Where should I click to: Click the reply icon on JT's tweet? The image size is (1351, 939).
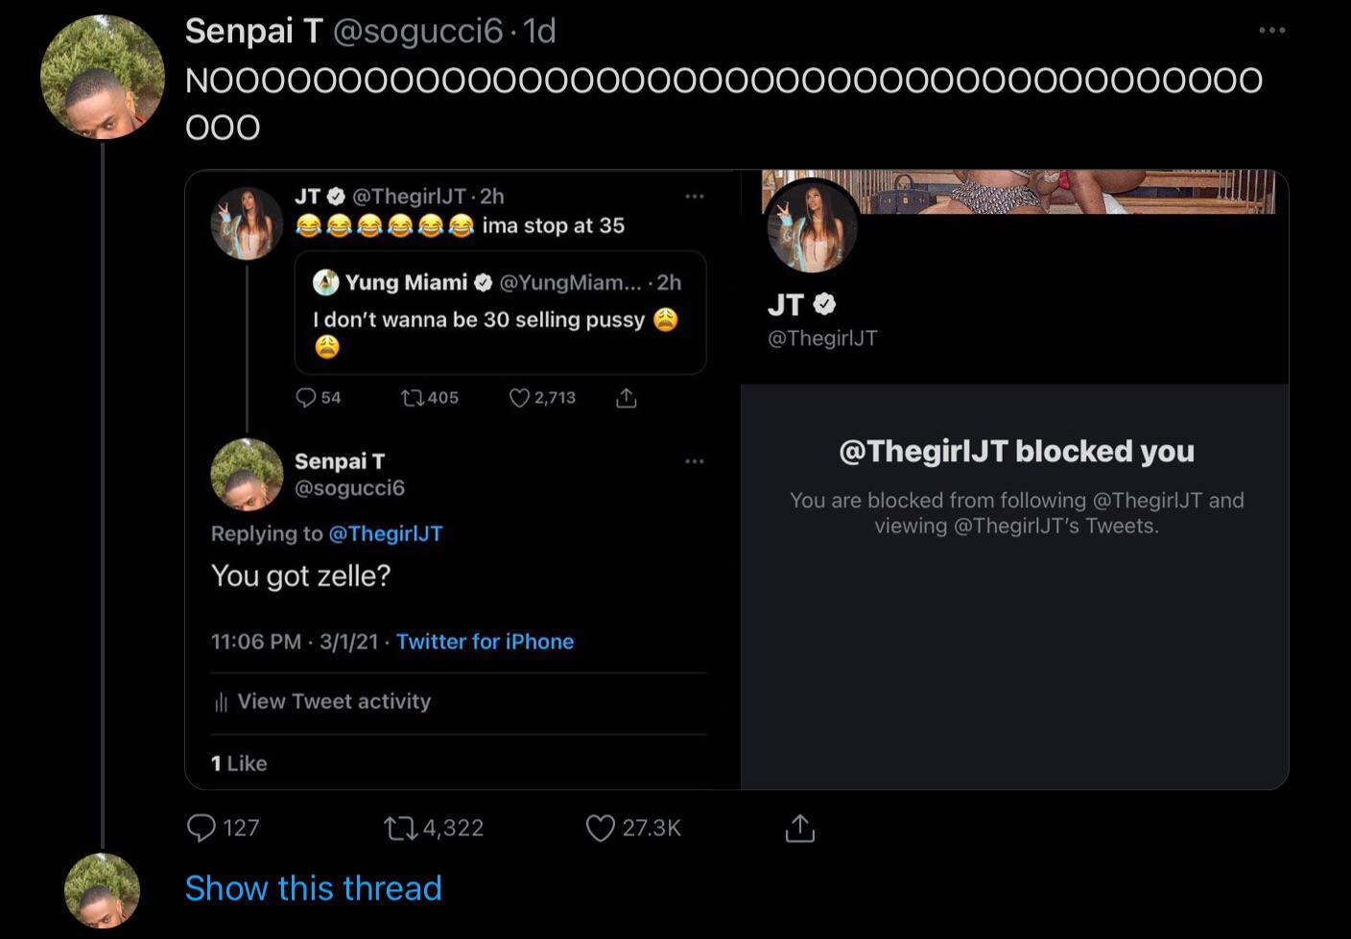point(306,397)
